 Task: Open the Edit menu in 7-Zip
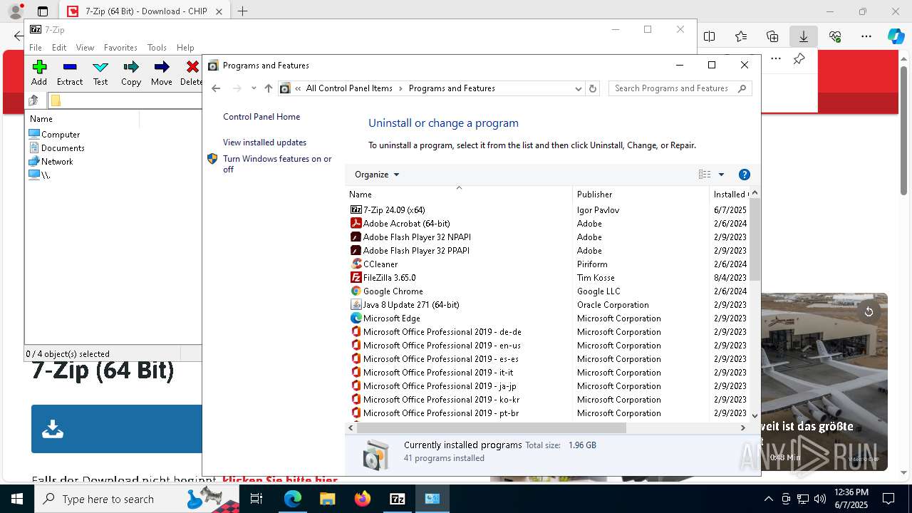pyautogui.click(x=59, y=48)
